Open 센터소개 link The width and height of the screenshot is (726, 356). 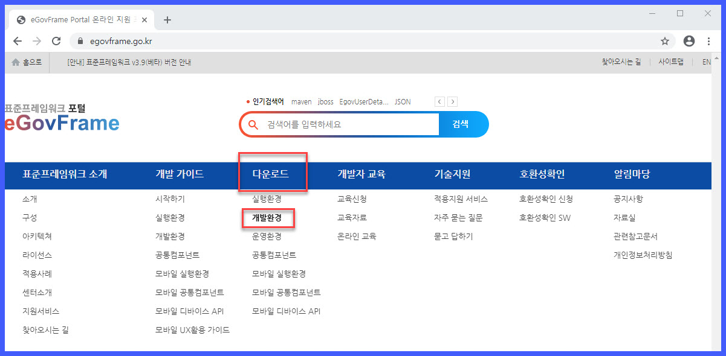37,293
